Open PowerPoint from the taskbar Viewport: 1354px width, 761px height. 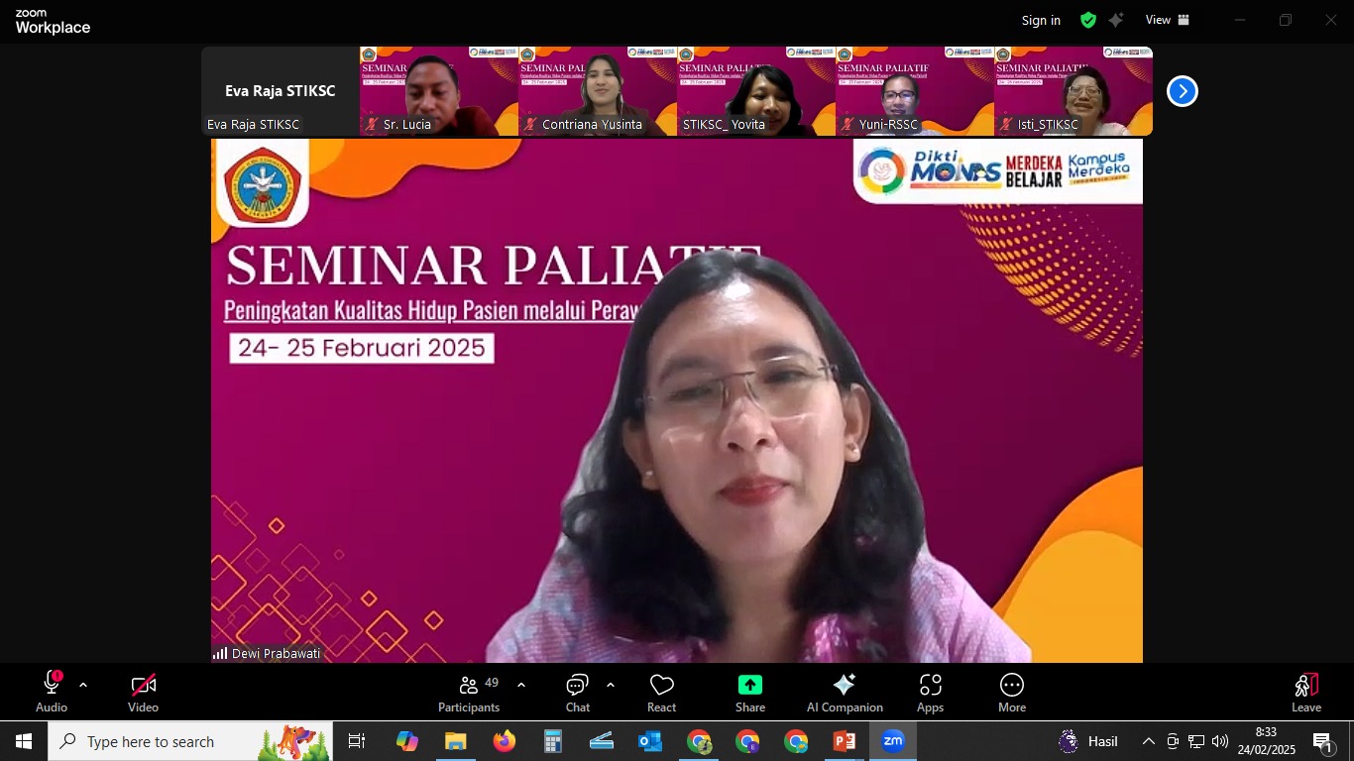point(845,741)
